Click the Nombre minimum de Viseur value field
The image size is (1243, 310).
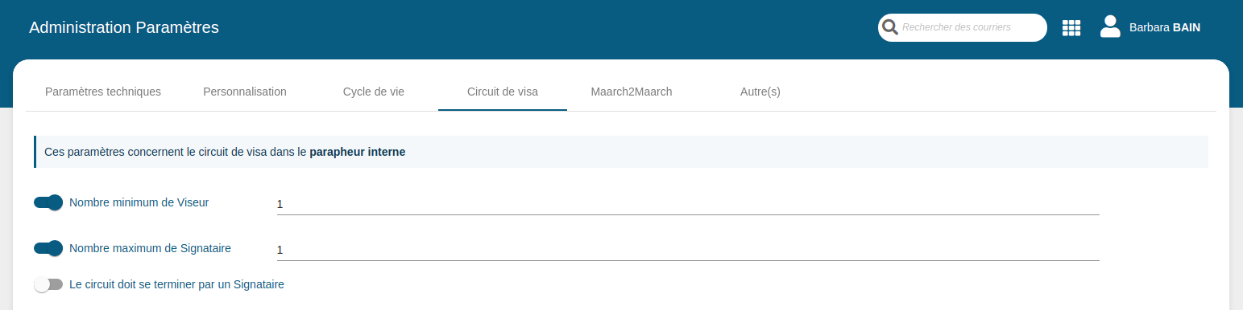[x=688, y=204]
